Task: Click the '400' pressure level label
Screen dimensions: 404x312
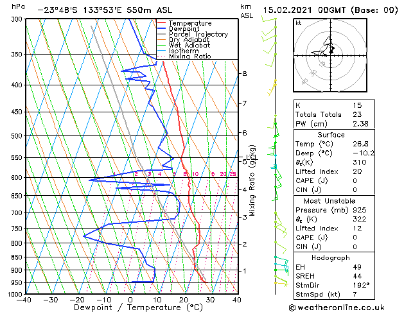Action: [x=18, y=85]
